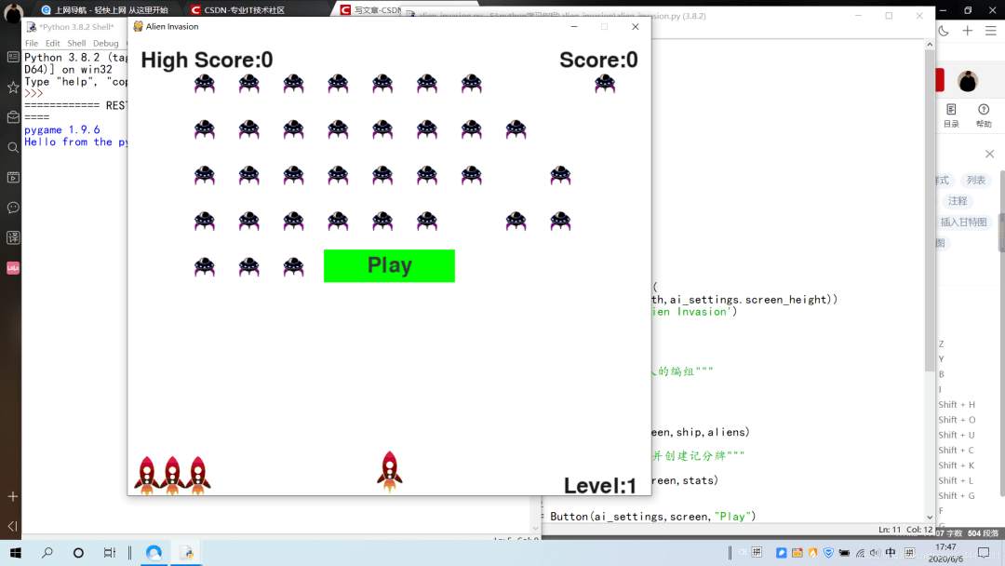Switch to the 写文章-CSDN browser tab

pyautogui.click(x=371, y=9)
